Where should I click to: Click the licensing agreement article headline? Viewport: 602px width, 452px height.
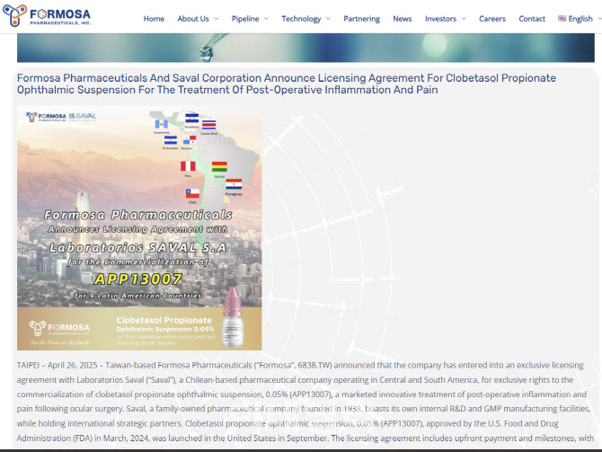(287, 84)
